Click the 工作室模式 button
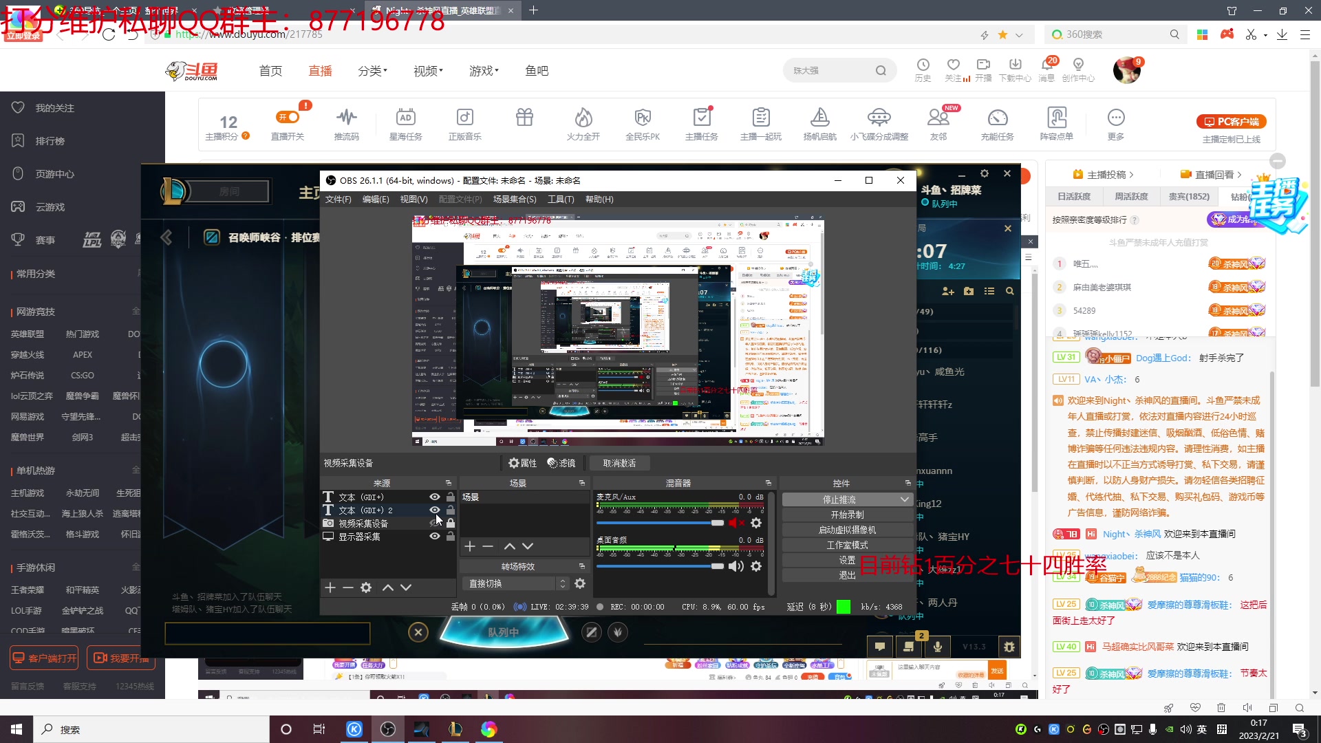The height and width of the screenshot is (743, 1321). point(848,544)
